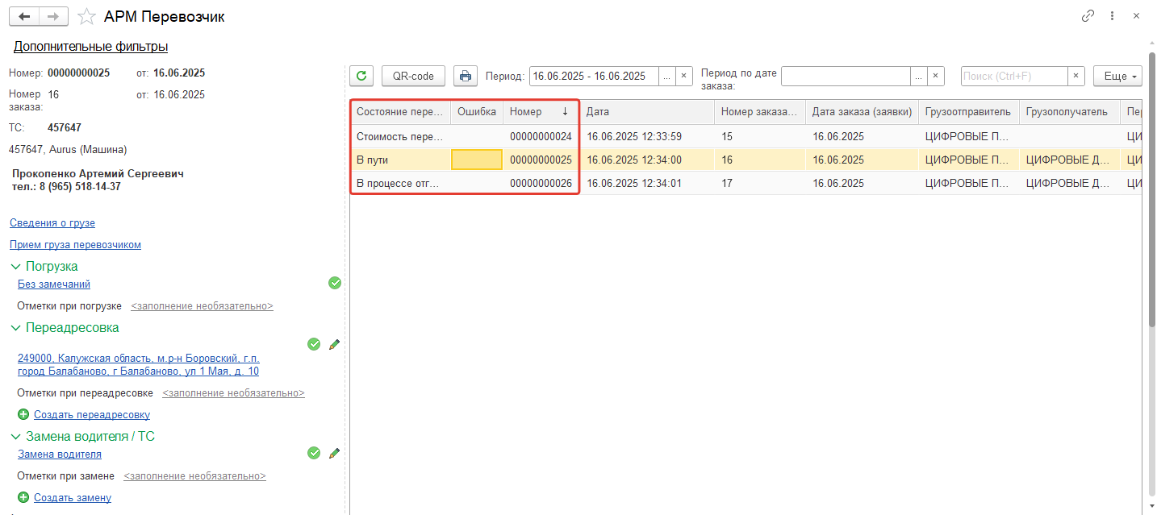Open Дополнительные фильтры link
Screen dimensions: 1157x523
coord(90,47)
